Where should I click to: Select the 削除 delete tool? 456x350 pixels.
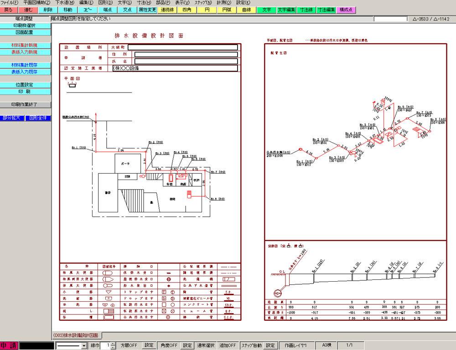click(48, 10)
